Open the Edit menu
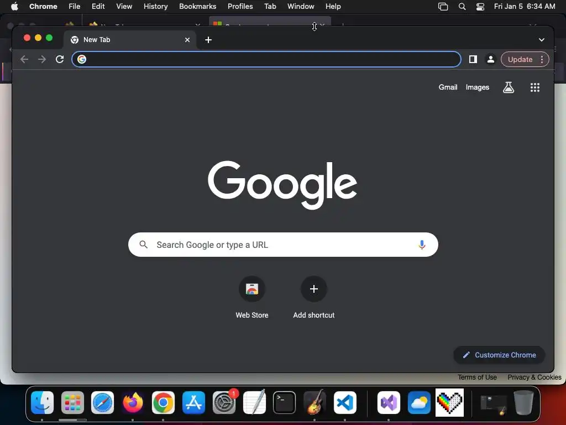Viewport: 566px width, 425px height. (x=98, y=6)
